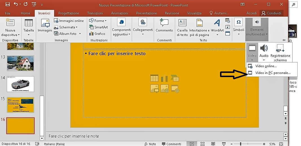
Task: Select slide 14 thumbnail with car
Action: click(x=20, y=84)
